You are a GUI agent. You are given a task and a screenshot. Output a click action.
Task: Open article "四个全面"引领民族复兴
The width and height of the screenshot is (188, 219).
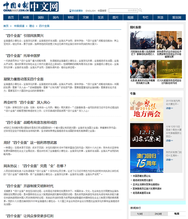tap(23, 36)
